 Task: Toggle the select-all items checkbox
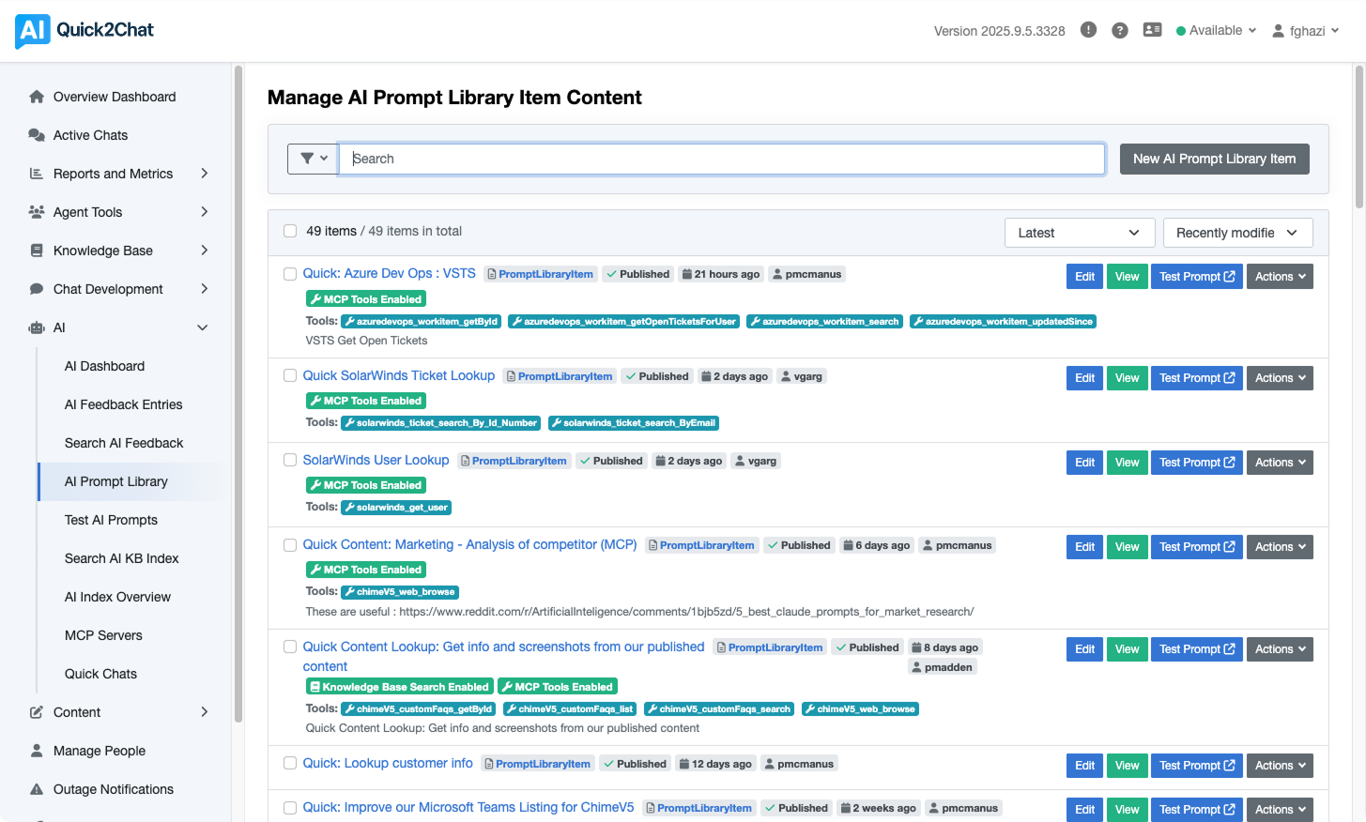pyautogui.click(x=290, y=231)
